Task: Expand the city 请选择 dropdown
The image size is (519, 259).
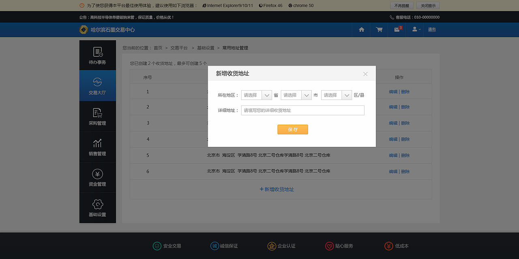Action: click(x=296, y=95)
